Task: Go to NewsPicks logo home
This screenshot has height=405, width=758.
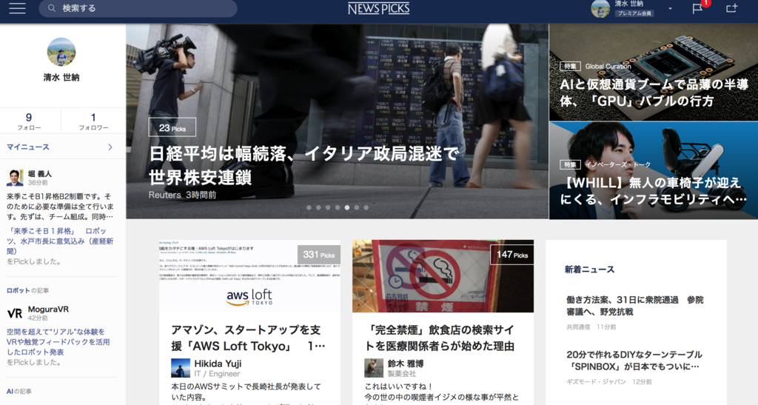Action: 378,8
